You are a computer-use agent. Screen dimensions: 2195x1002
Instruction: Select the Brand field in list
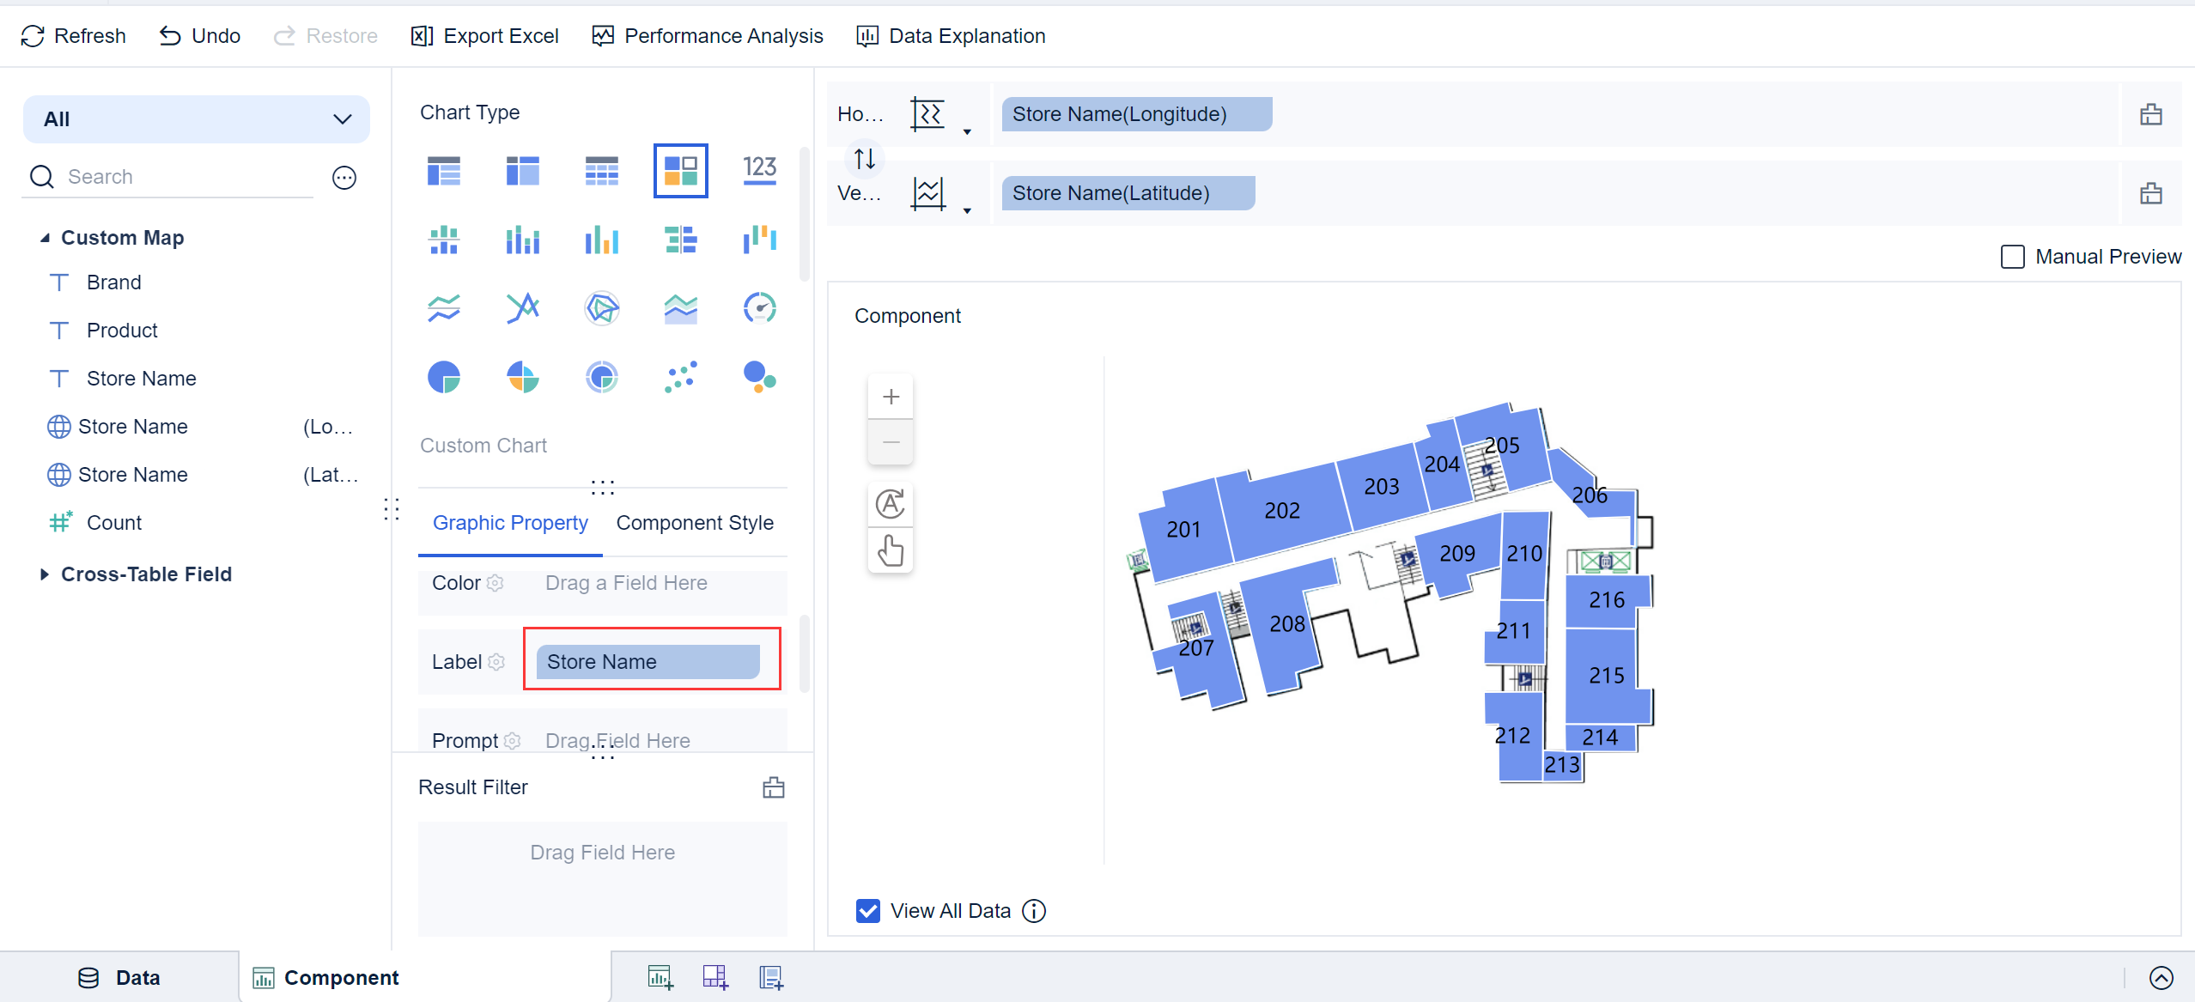113,282
